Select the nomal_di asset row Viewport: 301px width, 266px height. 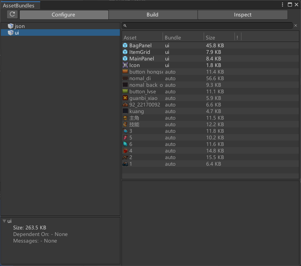click(172, 78)
